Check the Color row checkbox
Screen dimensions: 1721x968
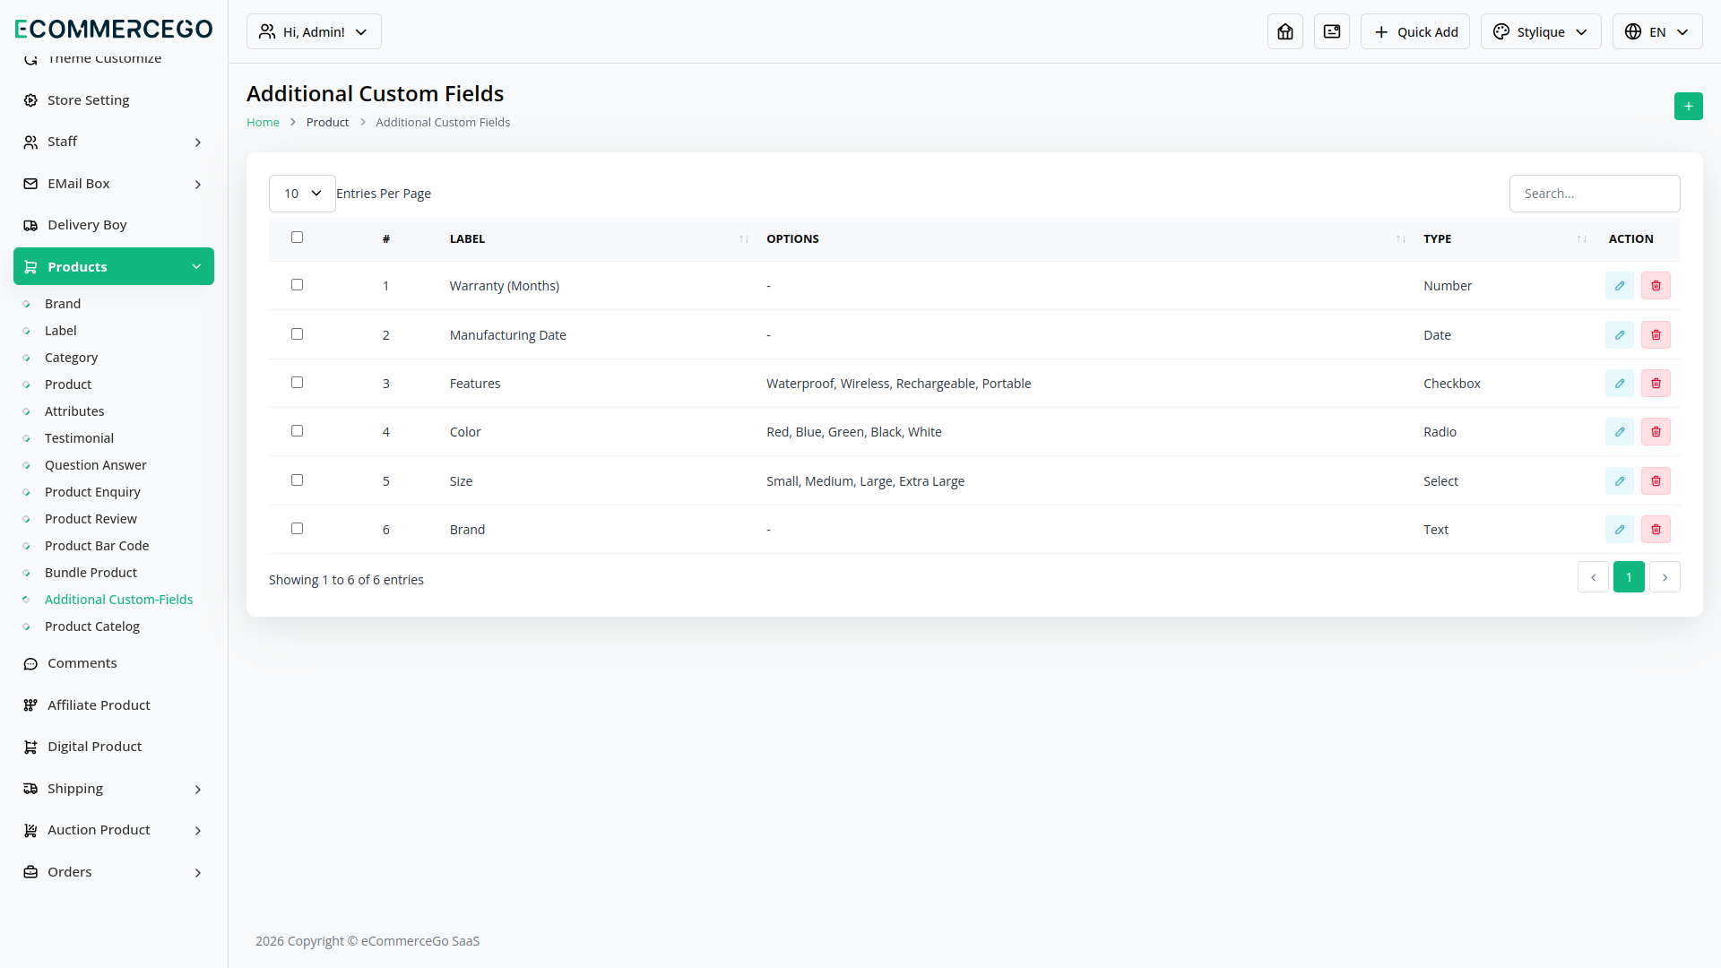pyautogui.click(x=297, y=431)
